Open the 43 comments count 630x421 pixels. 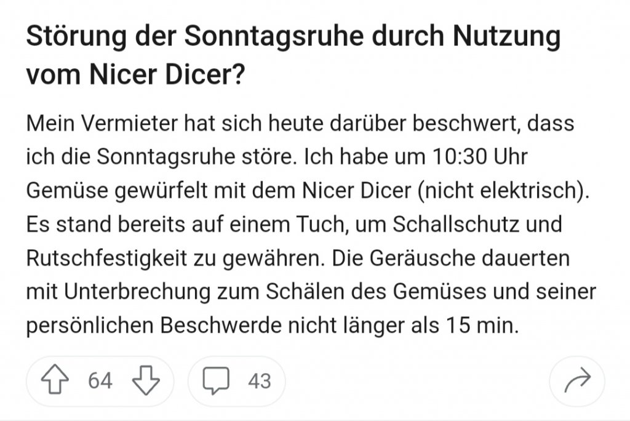click(259, 381)
